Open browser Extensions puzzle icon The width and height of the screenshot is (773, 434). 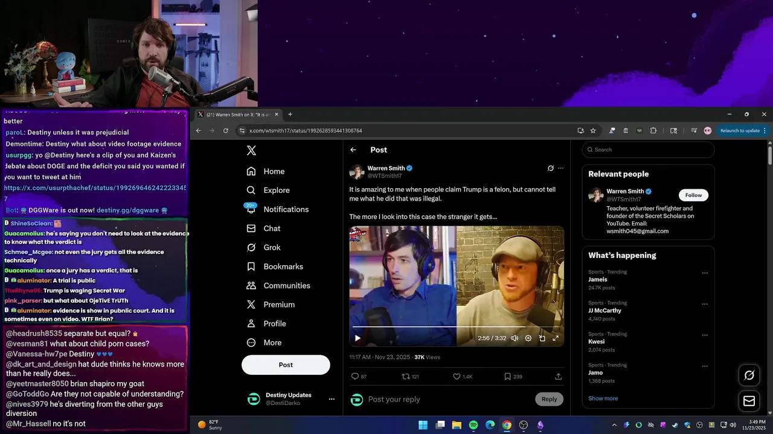click(653, 131)
